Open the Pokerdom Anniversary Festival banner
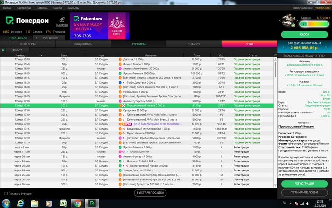This screenshot has height=208, width=332. coord(100,26)
